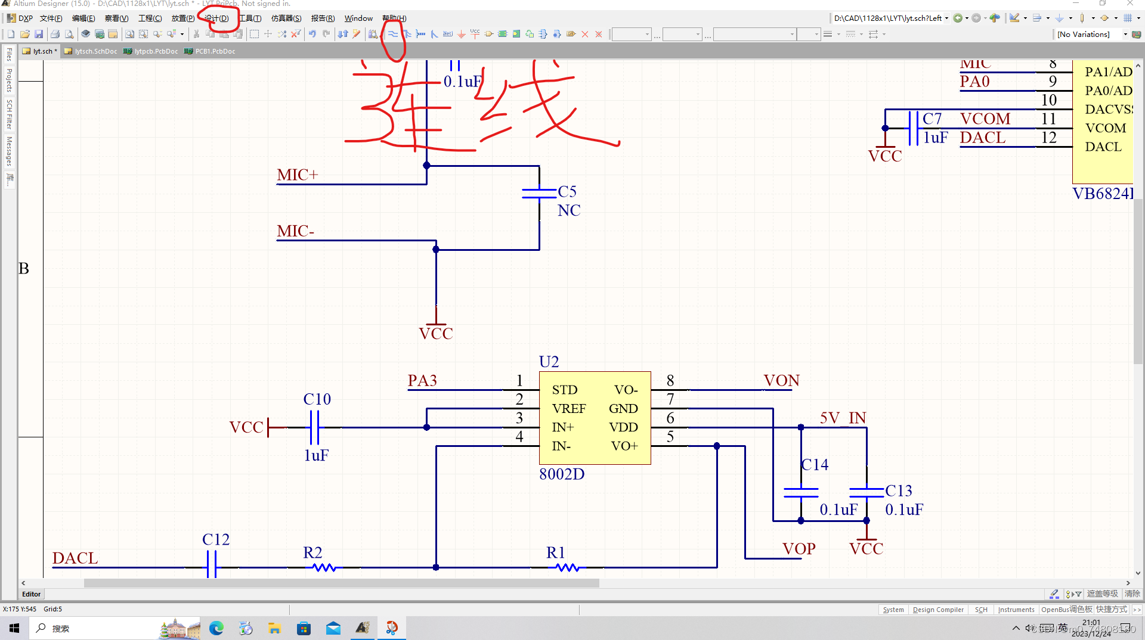Click the navigate back green arrow

[958, 18]
